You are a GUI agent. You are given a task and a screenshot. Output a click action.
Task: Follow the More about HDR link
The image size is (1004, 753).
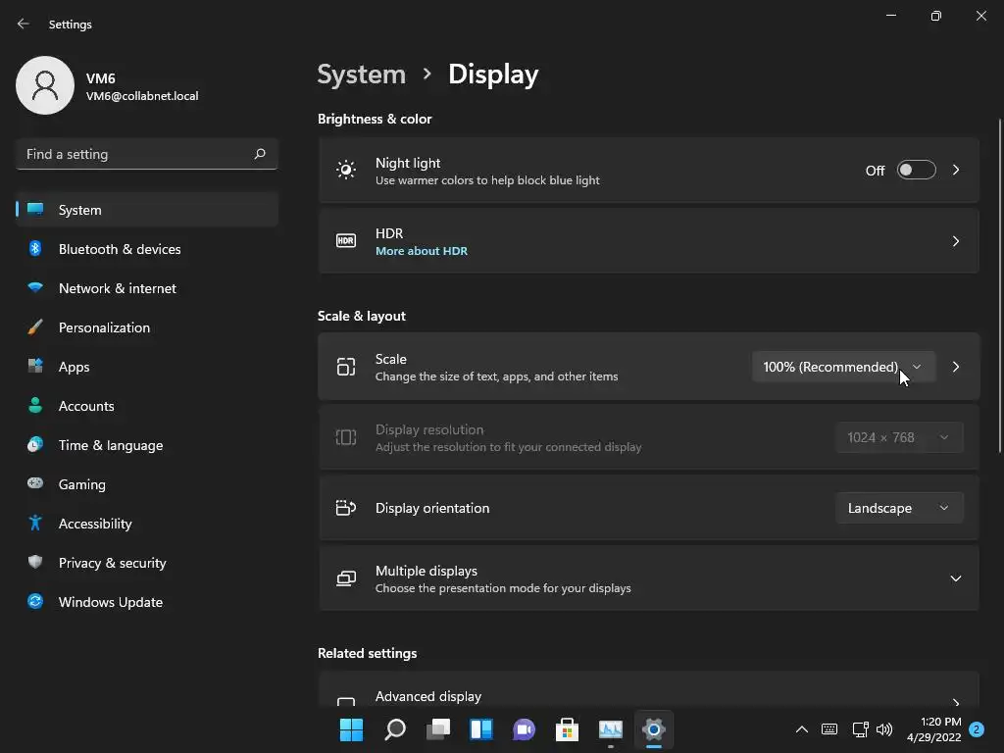pyautogui.click(x=422, y=251)
